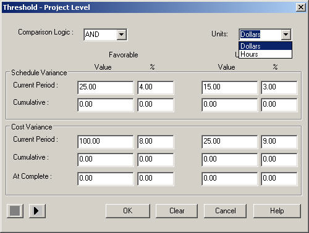309x233 pixels.
Task: Click the Favorable column heading text
Action: tap(124, 55)
